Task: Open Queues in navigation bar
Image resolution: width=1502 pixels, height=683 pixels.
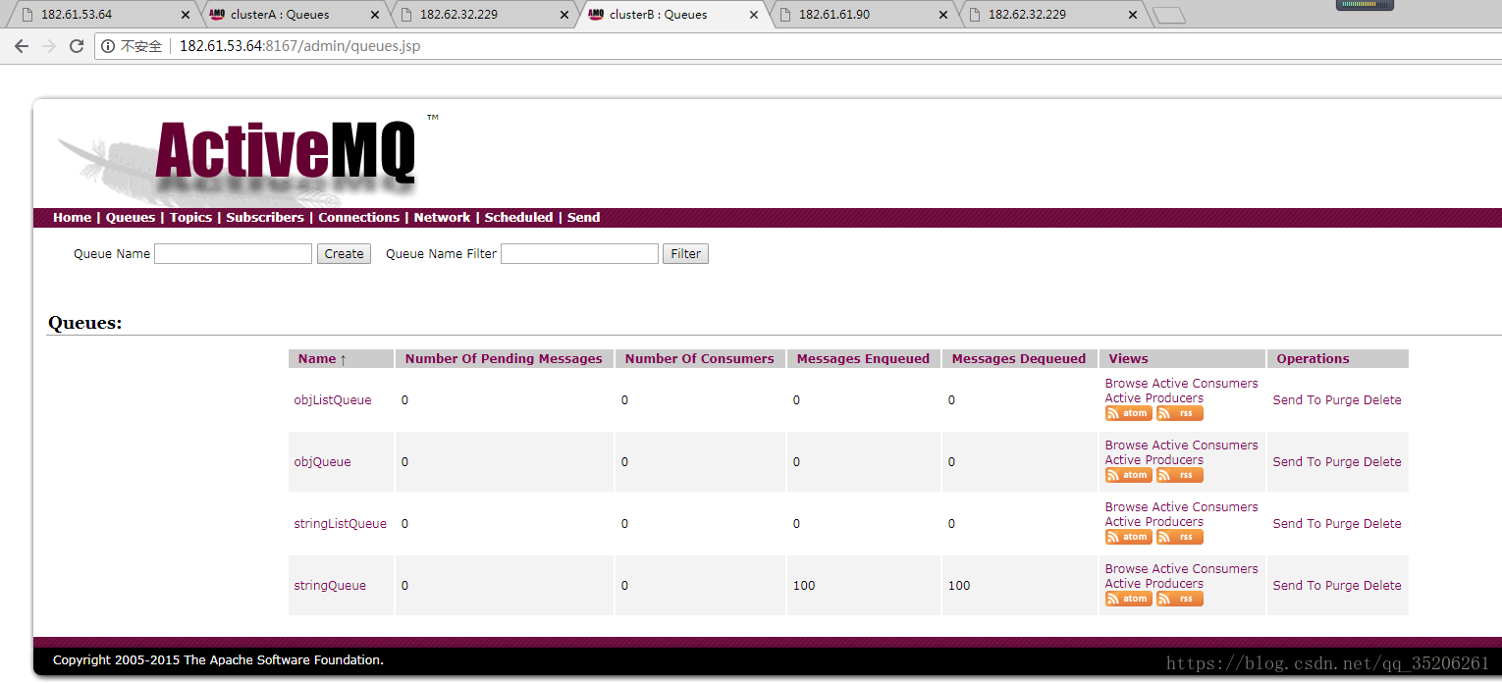Action: [131, 218]
